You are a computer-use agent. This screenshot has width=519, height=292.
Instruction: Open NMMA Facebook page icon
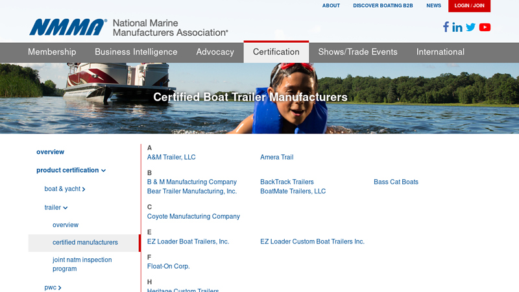(446, 27)
